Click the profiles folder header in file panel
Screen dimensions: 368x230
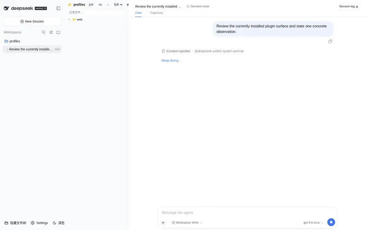click(x=76, y=5)
